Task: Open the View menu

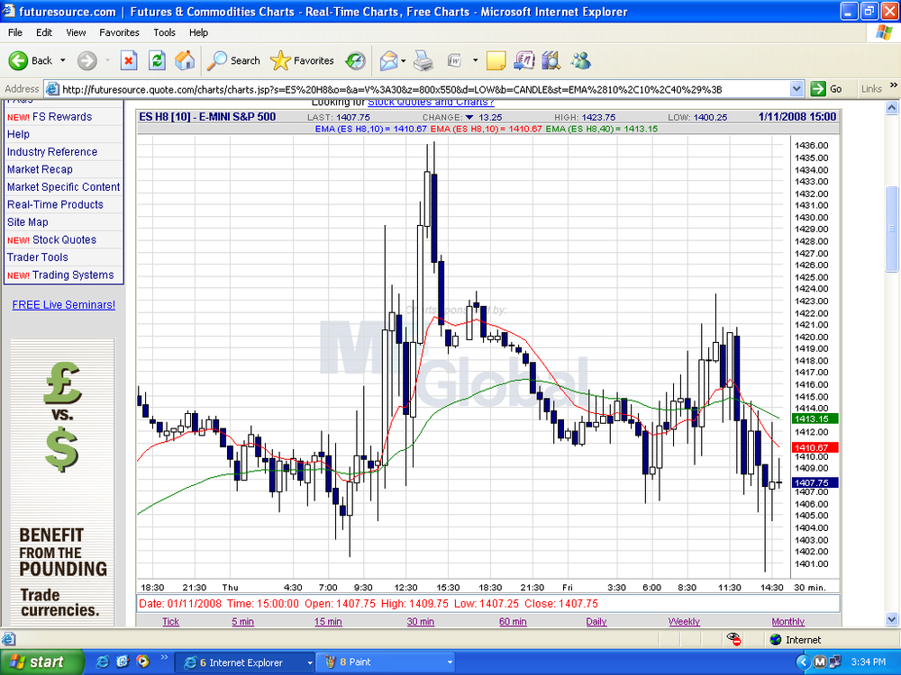Action: tap(76, 32)
